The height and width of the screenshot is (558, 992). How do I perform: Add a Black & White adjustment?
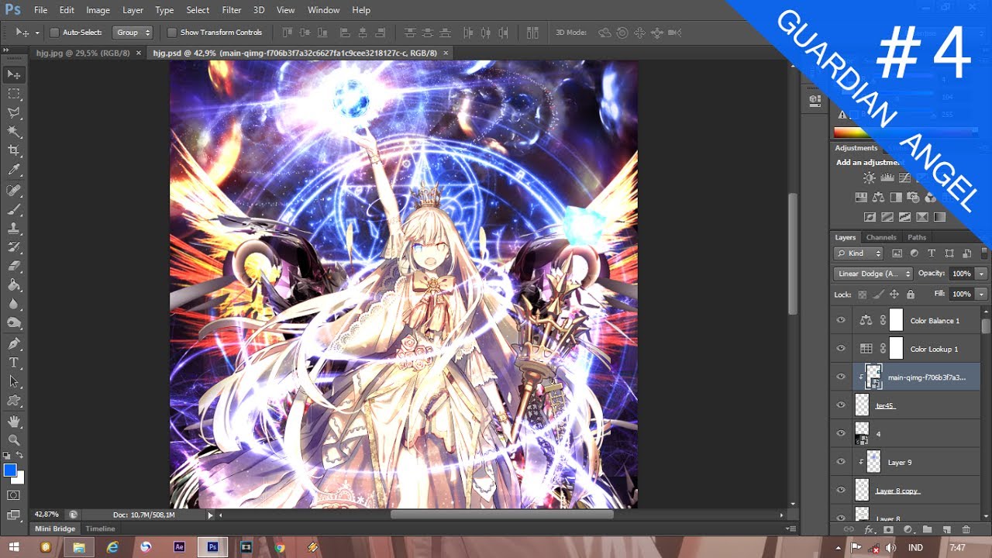click(895, 198)
